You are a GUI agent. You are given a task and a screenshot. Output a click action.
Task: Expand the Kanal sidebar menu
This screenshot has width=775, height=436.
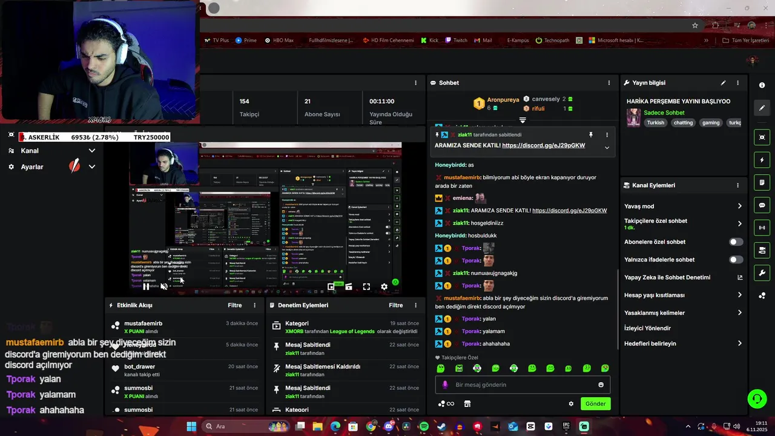coord(92,151)
